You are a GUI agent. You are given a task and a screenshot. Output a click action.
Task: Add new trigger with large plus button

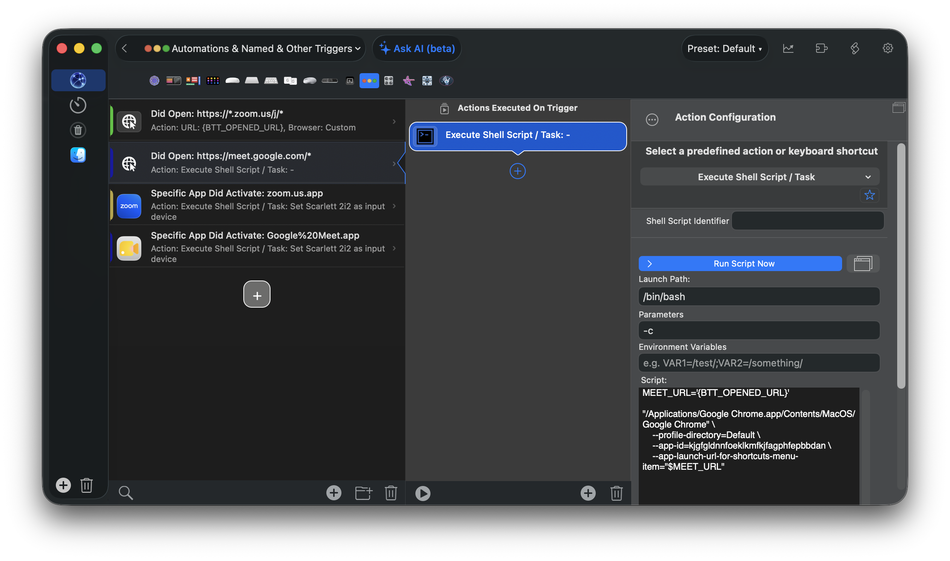click(257, 294)
